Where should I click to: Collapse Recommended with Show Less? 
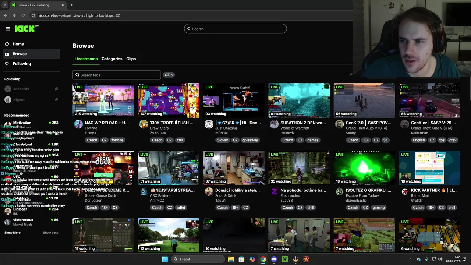(50, 233)
